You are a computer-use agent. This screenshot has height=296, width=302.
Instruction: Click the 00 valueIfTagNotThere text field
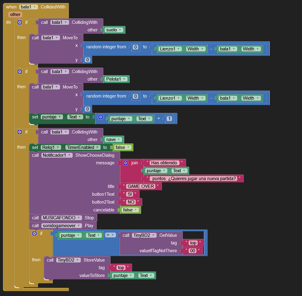192,251
